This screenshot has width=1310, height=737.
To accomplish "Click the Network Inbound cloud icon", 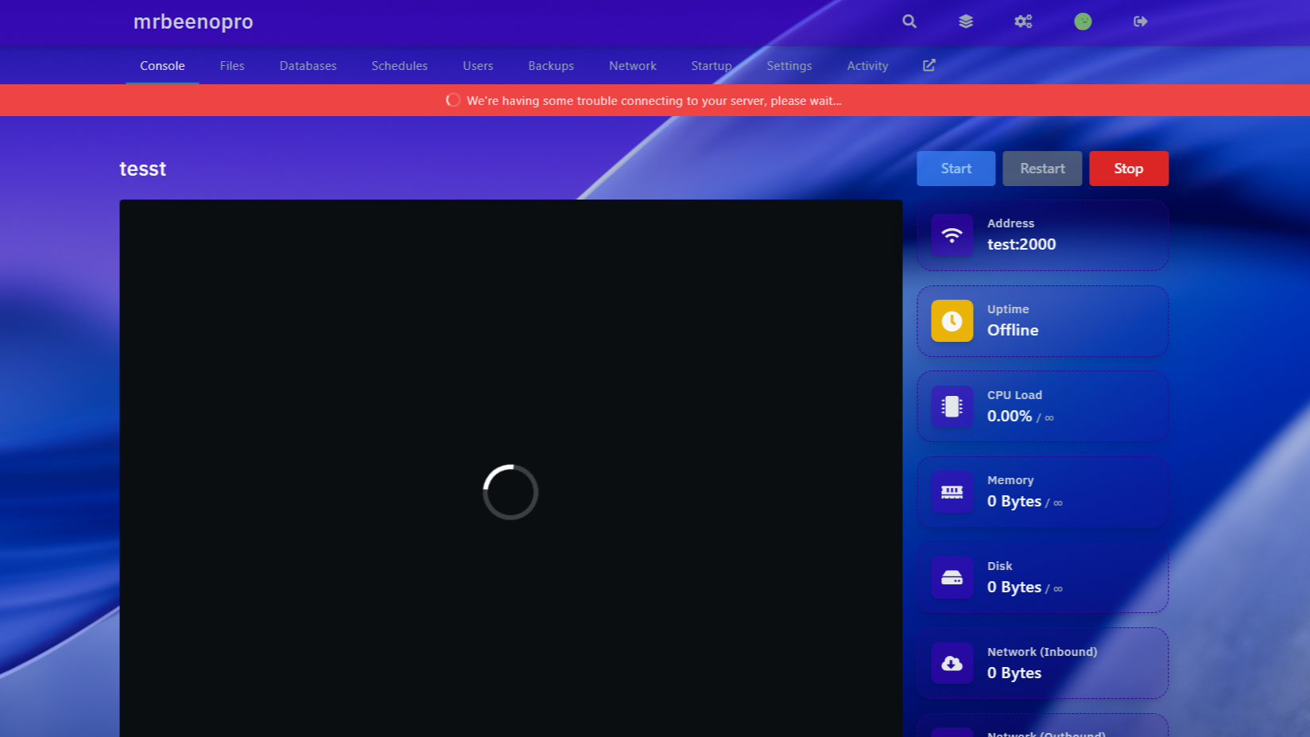I will pos(951,664).
